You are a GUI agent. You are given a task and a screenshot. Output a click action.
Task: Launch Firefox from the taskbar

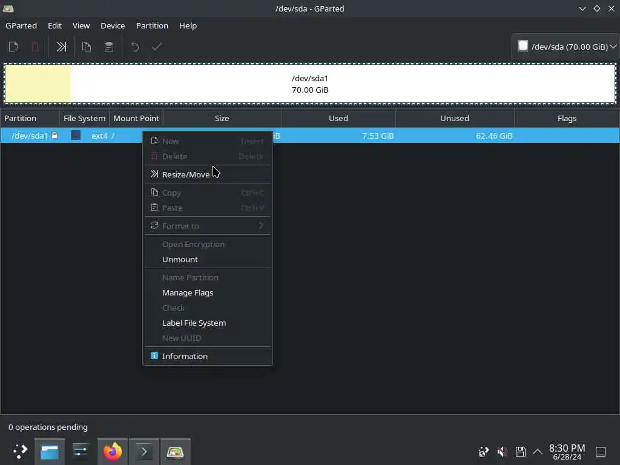tap(112, 452)
